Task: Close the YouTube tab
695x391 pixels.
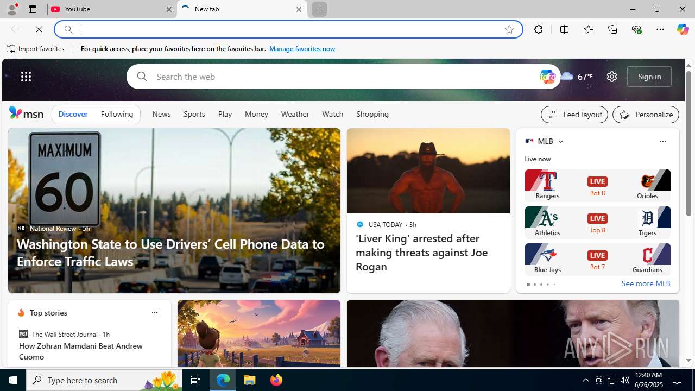Action: coord(169,9)
